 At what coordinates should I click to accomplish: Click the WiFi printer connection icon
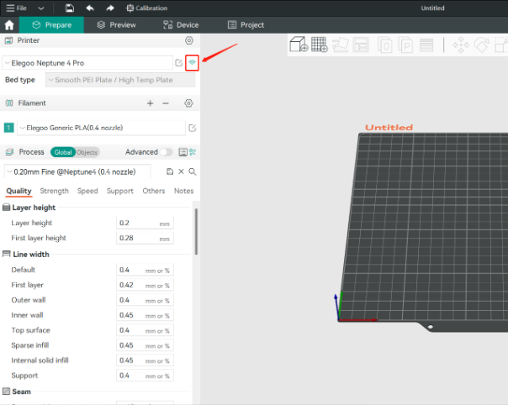192,63
